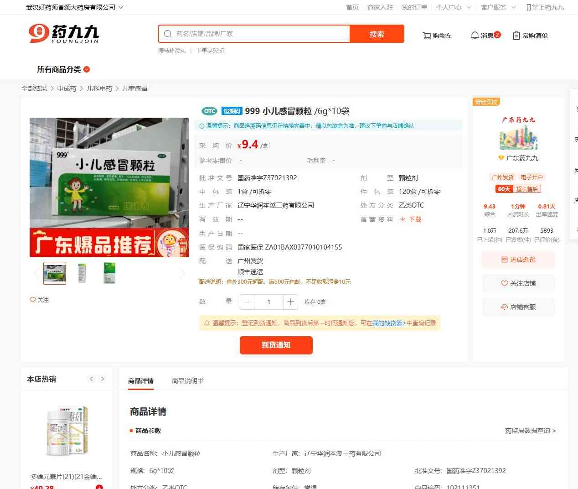Switch to the 商品说明书 tab
Viewport: 578px width, 489px height.
click(x=187, y=381)
